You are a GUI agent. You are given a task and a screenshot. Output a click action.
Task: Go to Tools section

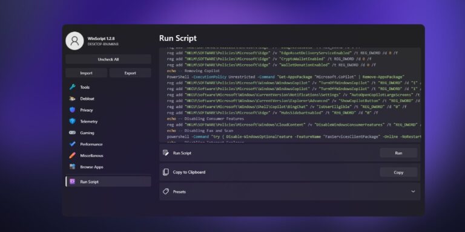pyautogui.click(x=108, y=87)
